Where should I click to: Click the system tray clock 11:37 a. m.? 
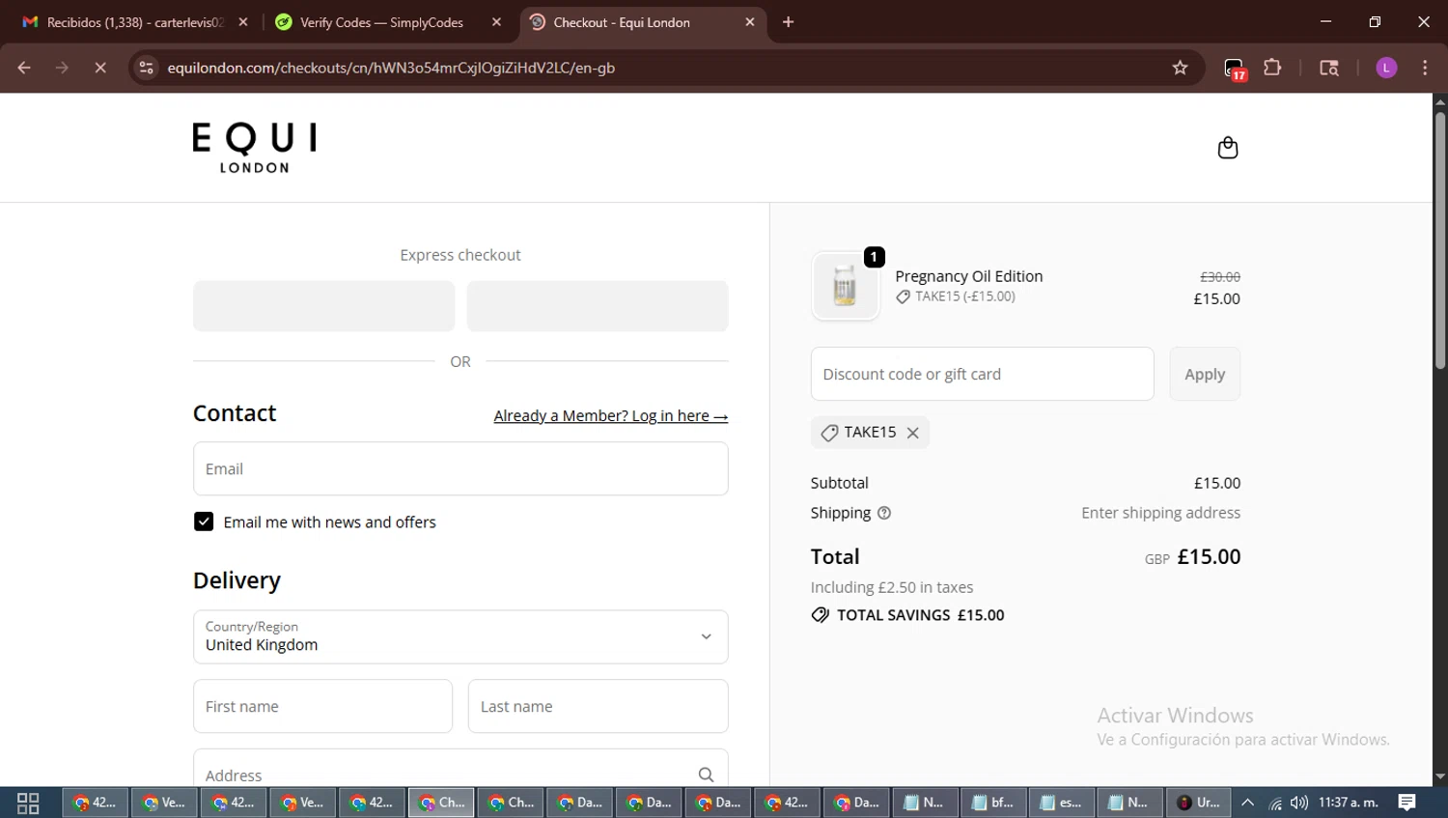(1349, 803)
